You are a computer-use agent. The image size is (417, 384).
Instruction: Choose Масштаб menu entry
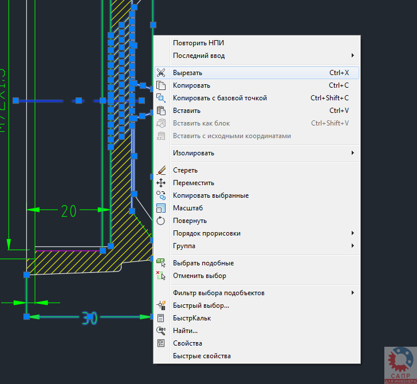click(x=257, y=208)
